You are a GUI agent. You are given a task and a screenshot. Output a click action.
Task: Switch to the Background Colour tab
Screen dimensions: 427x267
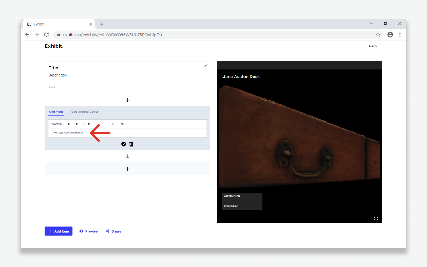point(85,112)
